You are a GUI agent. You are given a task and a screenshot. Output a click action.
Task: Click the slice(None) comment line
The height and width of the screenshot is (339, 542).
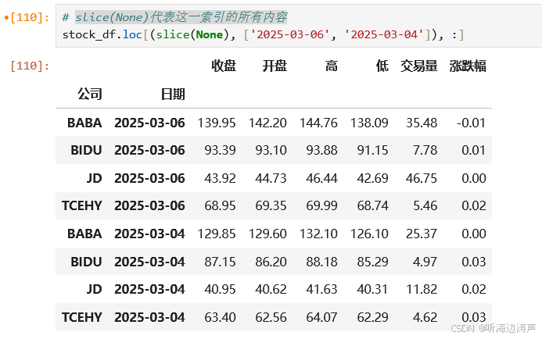tap(174, 17)
